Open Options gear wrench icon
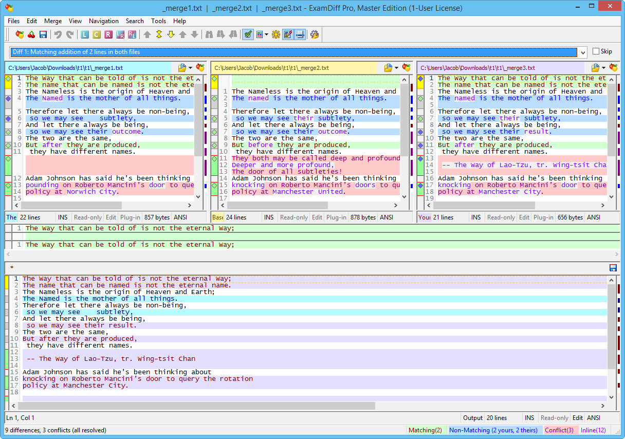625x439 pixels. (315, 34)
